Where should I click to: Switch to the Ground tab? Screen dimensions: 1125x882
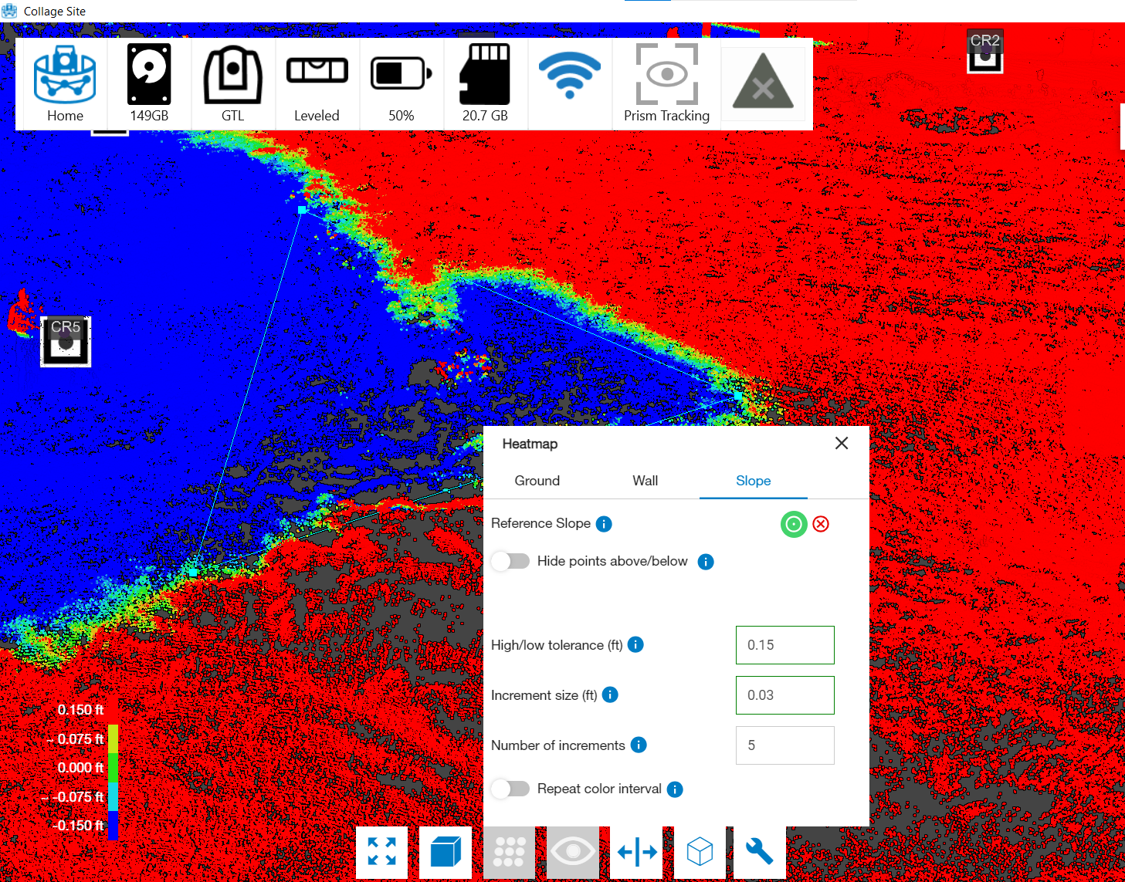point(537,481)
